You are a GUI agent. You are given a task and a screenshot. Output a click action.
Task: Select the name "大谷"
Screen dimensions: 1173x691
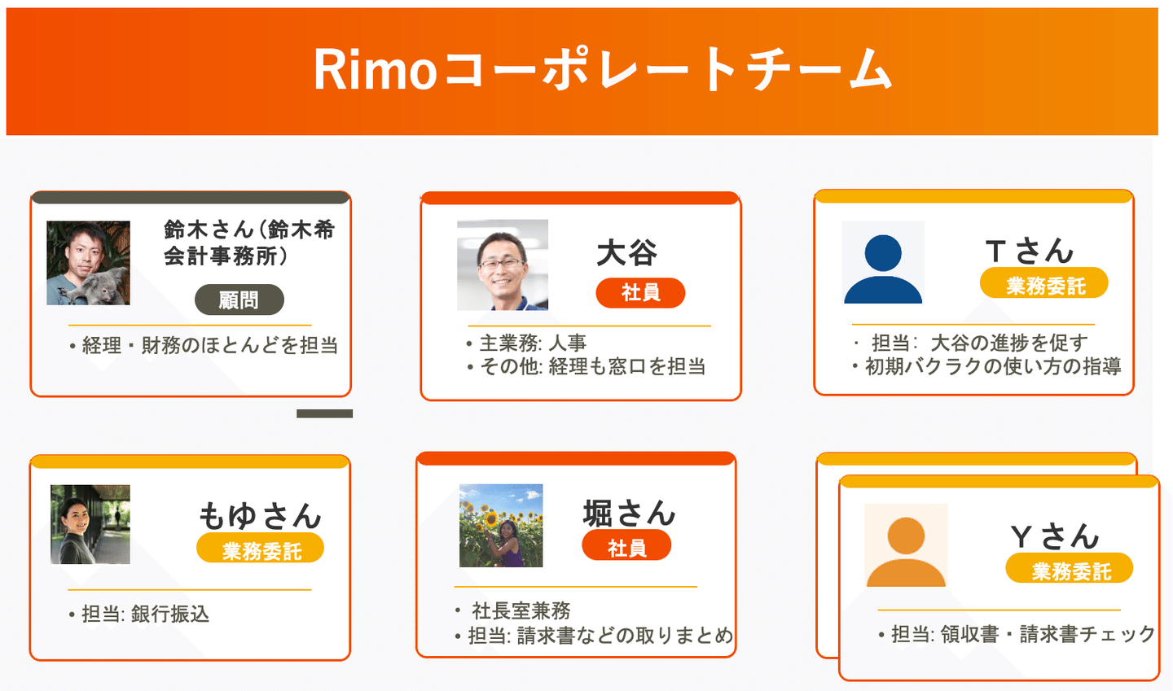click(626, 253)
